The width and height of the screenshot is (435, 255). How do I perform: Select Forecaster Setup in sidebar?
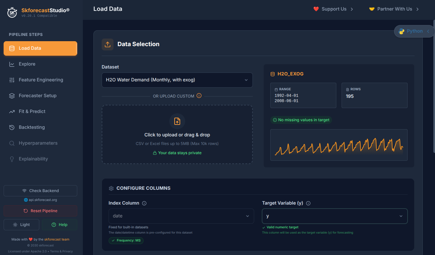(37, 96)
